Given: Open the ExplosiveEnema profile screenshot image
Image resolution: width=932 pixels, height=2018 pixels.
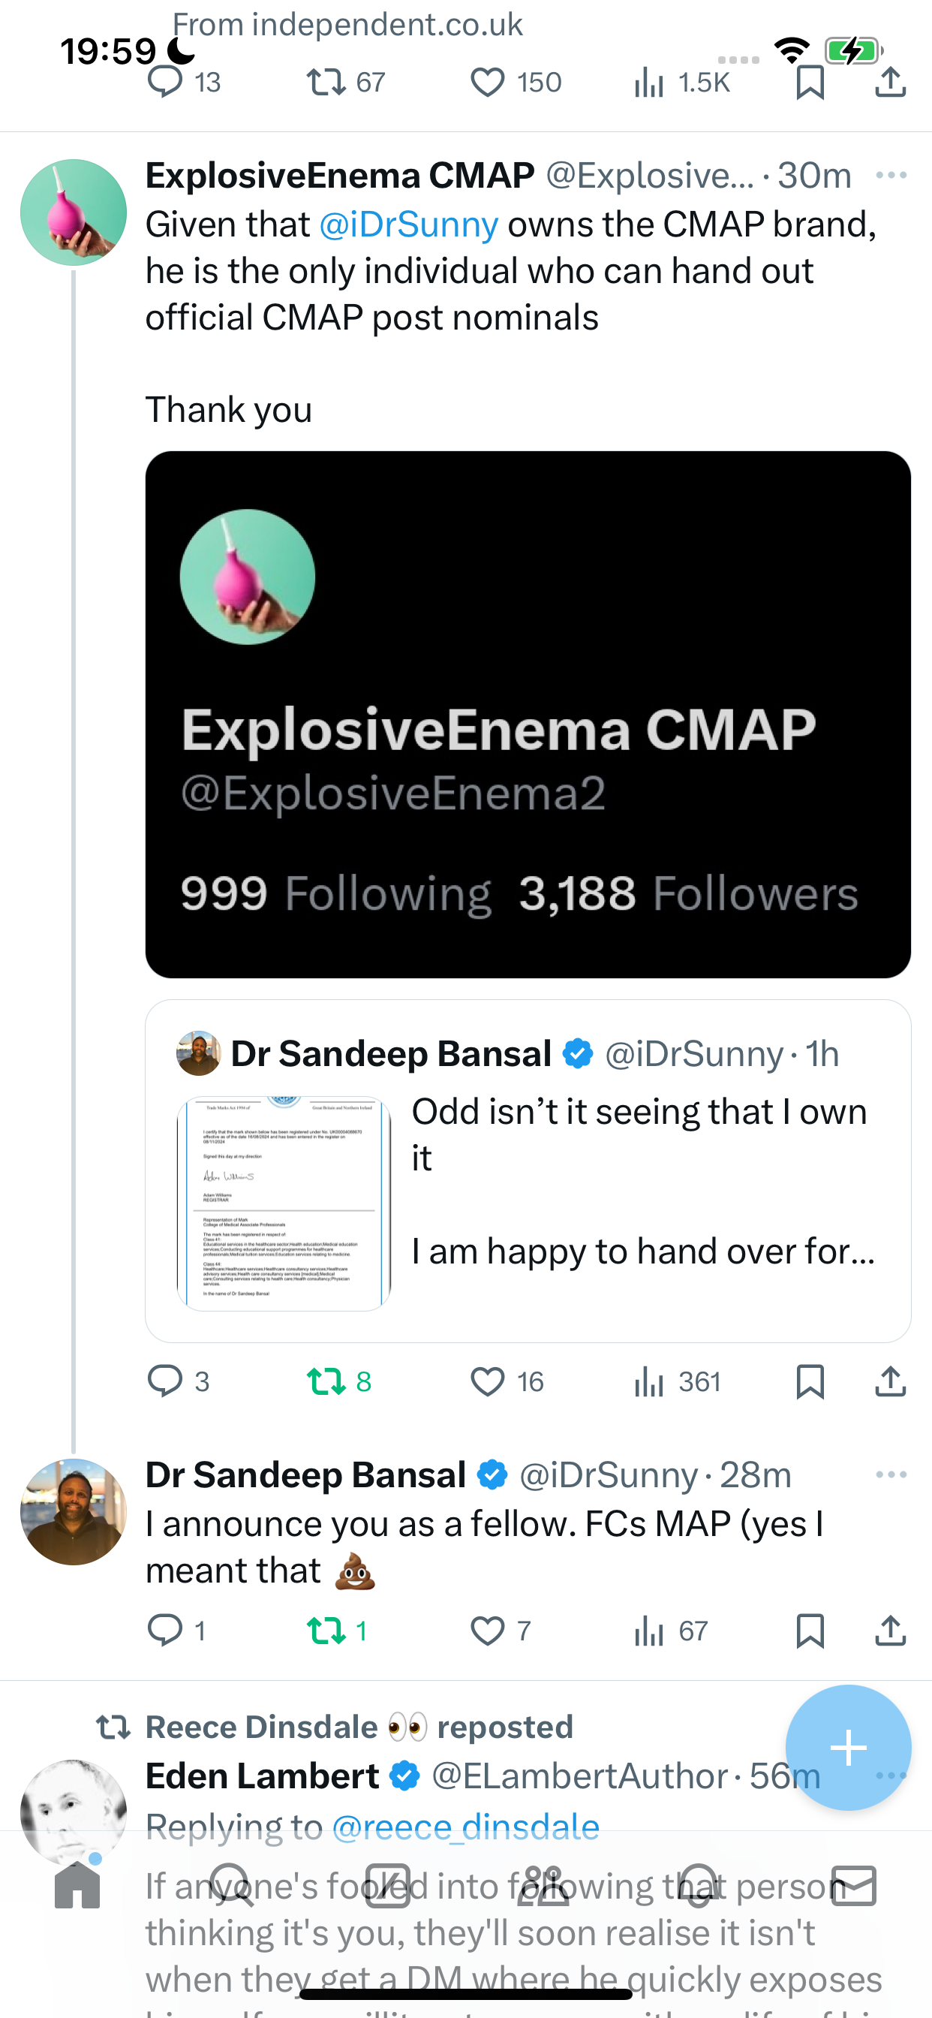Looking at the screenshot, I should (x=528, y=715).
